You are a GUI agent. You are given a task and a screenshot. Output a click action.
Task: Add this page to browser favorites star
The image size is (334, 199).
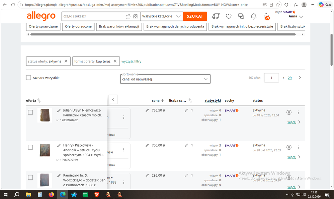278,5
